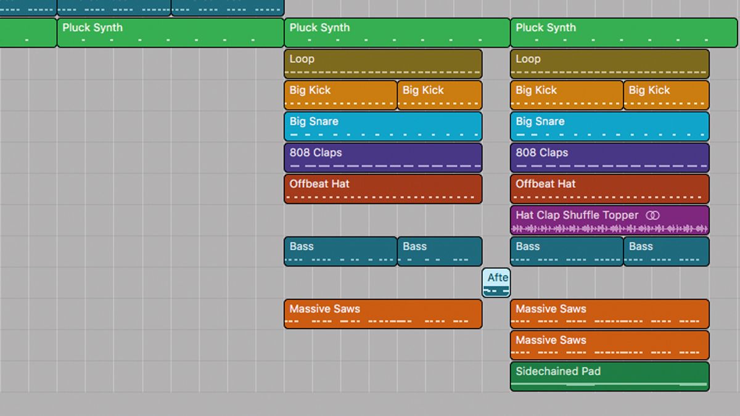
Task: Select the second Big Kick clip in the right section
Action: pos(666,94)
